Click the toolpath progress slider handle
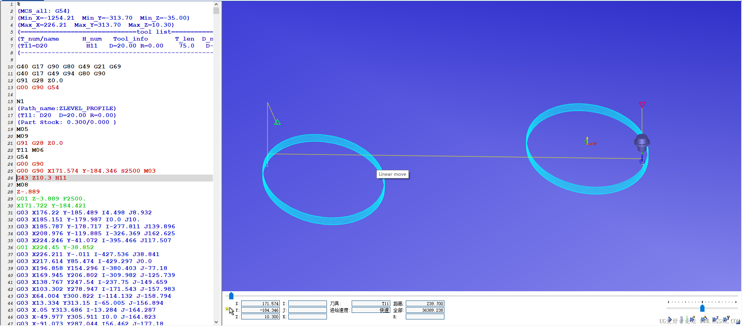This screenshot has height=326, width=742. click(231, 296)
